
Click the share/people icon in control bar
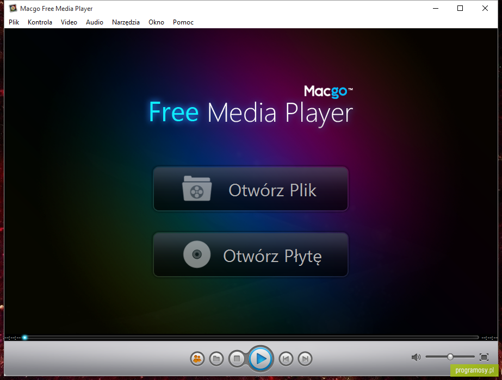197,359
